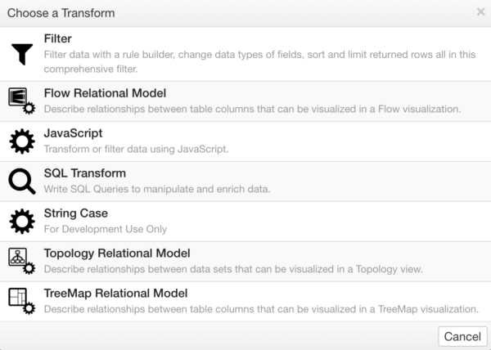491x350 pixels.
Task: Choose the String Case title
Action: click(x=76, y=213)
